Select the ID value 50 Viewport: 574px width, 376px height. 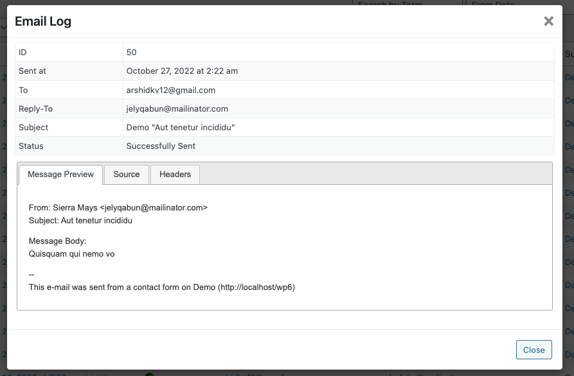131,52
